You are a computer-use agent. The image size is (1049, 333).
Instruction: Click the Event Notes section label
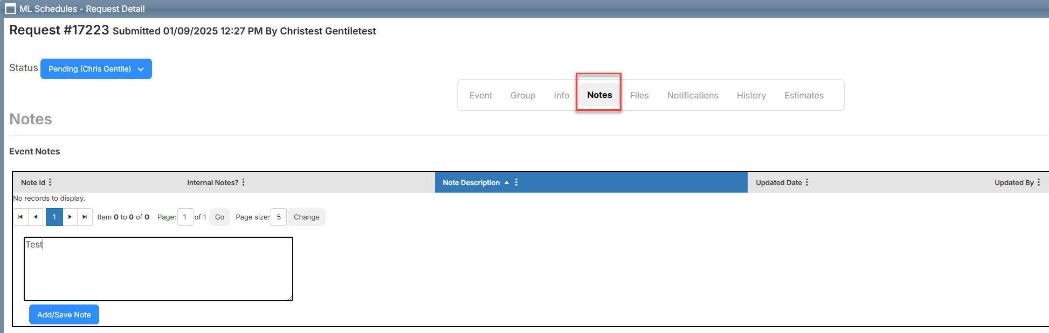point(34,151)
